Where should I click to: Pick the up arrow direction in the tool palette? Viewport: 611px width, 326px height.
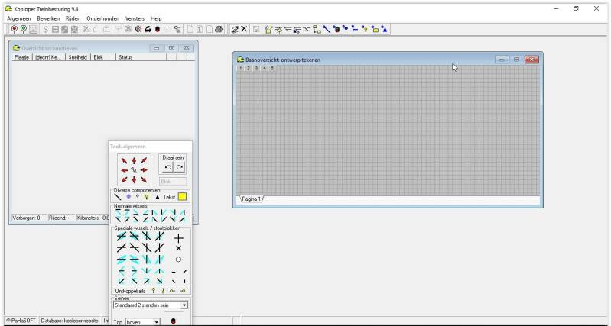click(134, 160)
